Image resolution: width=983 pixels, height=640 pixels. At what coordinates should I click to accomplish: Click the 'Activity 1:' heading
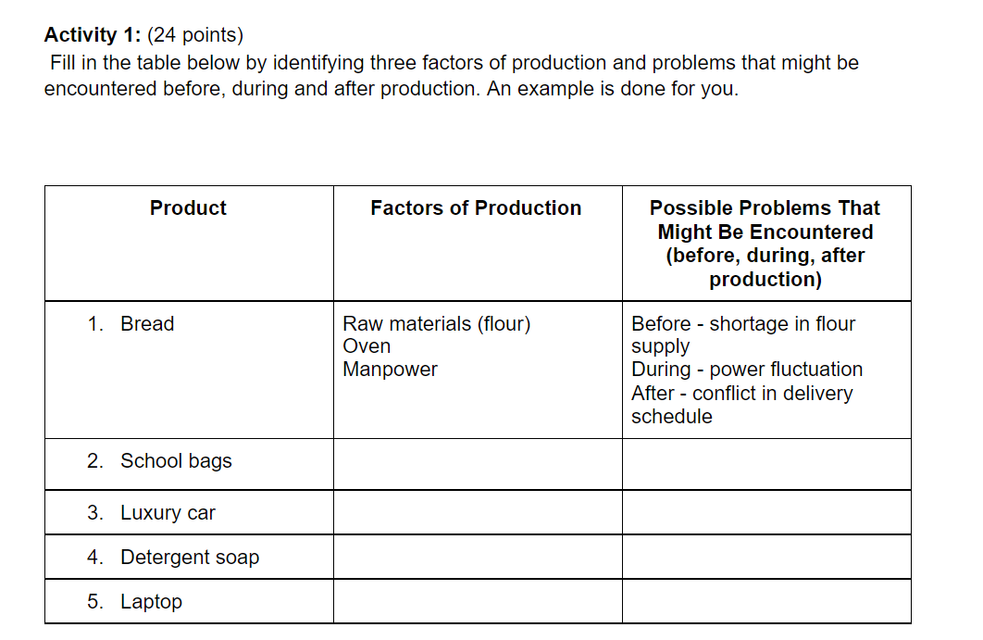point(93,34)
